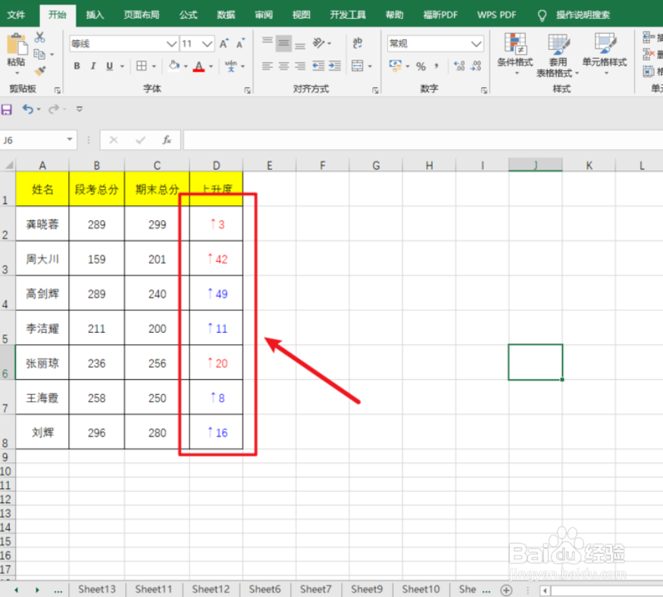Screen dimensions: 663x597
Task: Click the Format Painter brush icon
Action: 39,70
